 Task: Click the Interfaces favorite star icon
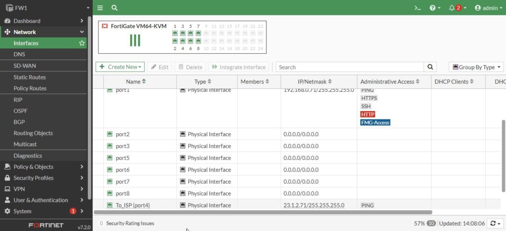click(82, 43)
